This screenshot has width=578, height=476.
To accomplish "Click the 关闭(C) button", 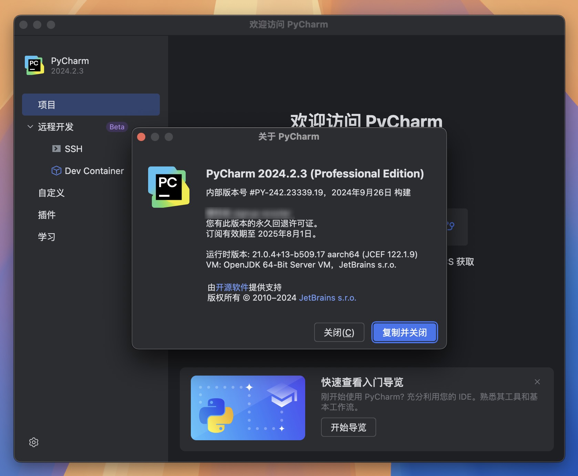I will [x=339, y=332].
